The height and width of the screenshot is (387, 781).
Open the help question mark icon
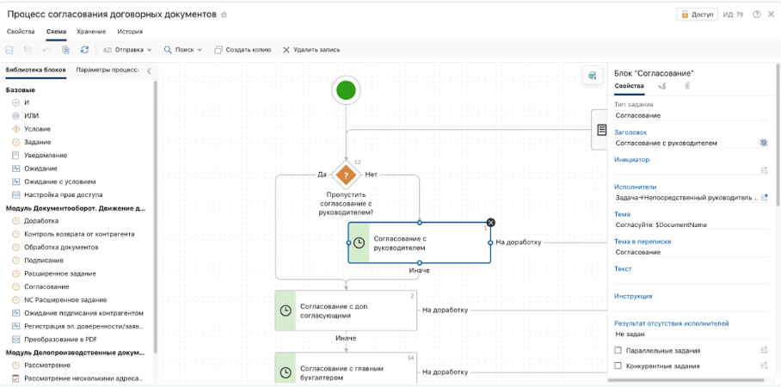757,15
